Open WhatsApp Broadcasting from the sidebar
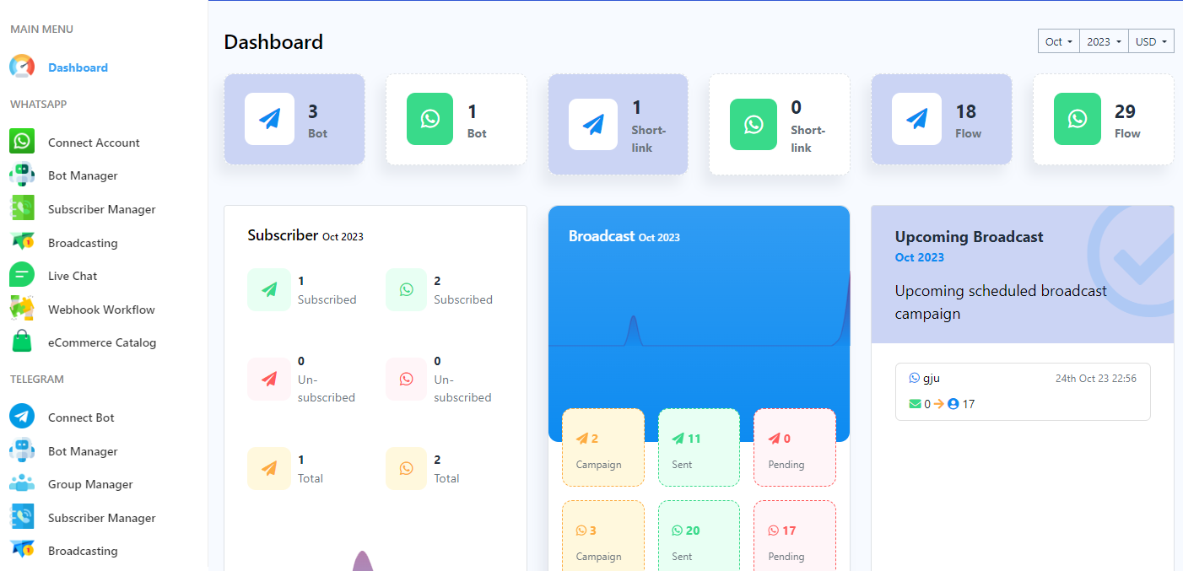The image size is (1183, 571). point(83,243)
